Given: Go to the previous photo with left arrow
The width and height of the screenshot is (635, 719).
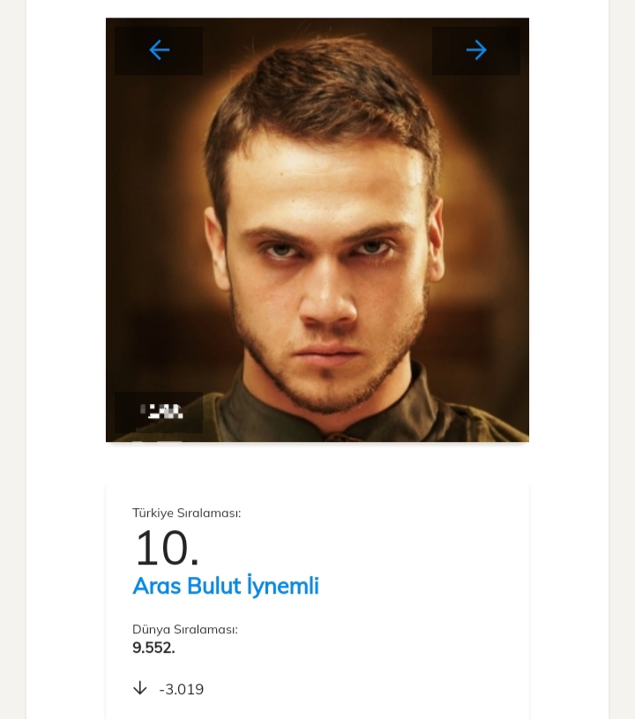Looking at the screenshot, I should [159, 50].
